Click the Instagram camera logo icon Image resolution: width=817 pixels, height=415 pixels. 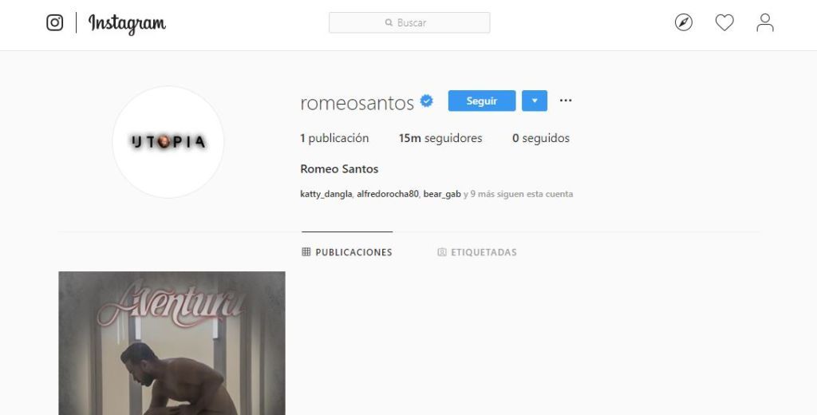click(55, 22)
